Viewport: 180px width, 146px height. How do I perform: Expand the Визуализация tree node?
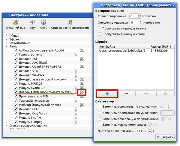pyautogui.click(x=6, y=43)
